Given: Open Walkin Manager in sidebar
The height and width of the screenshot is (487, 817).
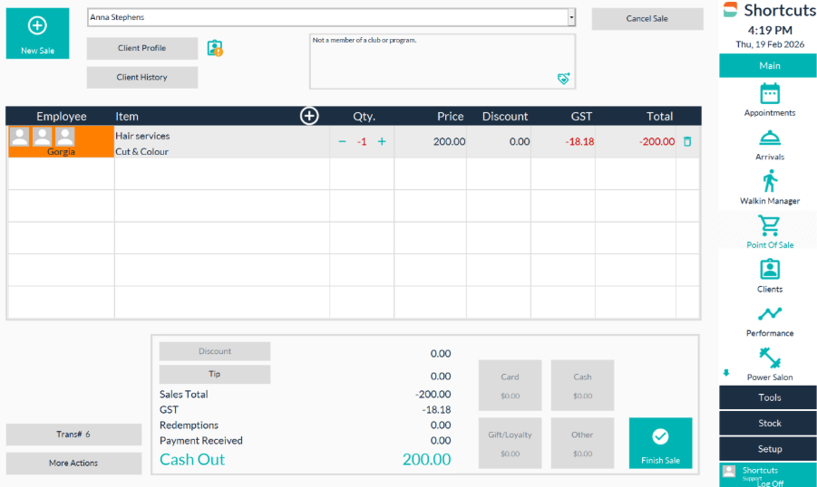Looking at the screenshot, I should coord(770,182).
